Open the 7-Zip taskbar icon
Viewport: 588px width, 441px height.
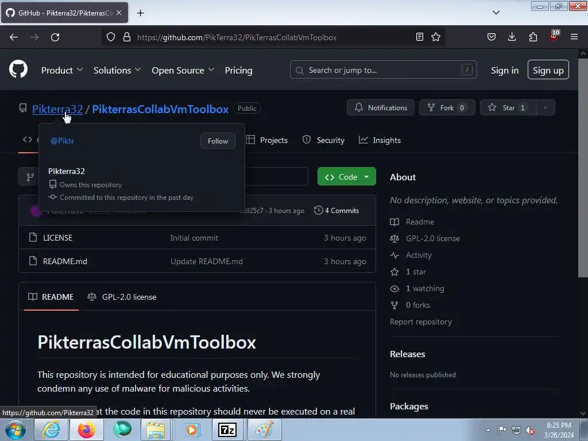227,430
